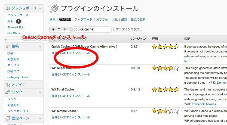Switch to the アップロード tab

pos(84,20)
